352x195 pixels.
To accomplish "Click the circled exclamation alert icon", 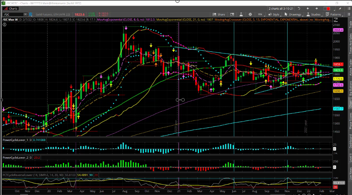I will [4, 24].
